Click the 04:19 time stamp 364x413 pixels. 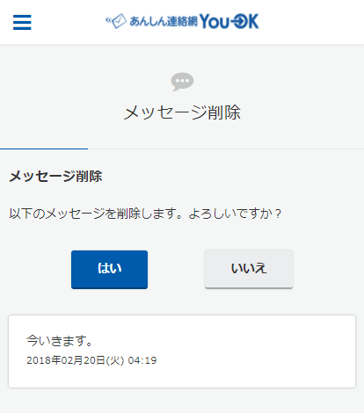click(x=142, y=360)
